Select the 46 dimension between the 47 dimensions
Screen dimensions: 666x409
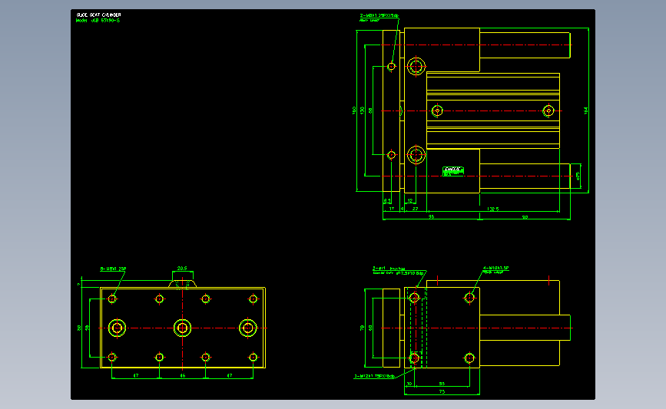(x=183, y=375)
